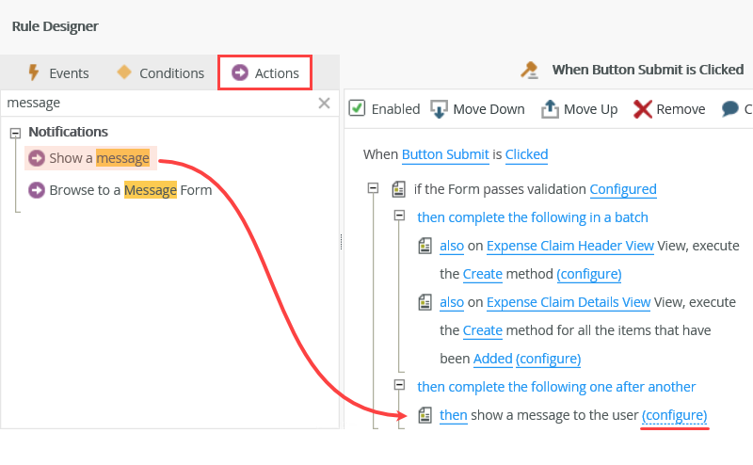Switch to the Actions tab

[265, 72]
